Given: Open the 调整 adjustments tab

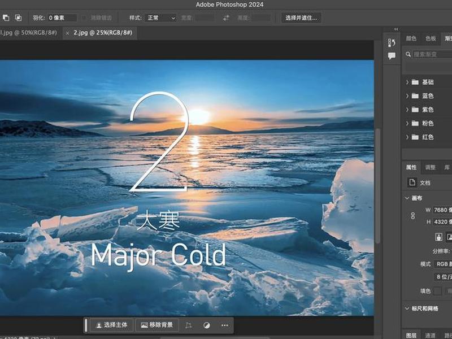Looking at the screenshot, I should (431, 167).
